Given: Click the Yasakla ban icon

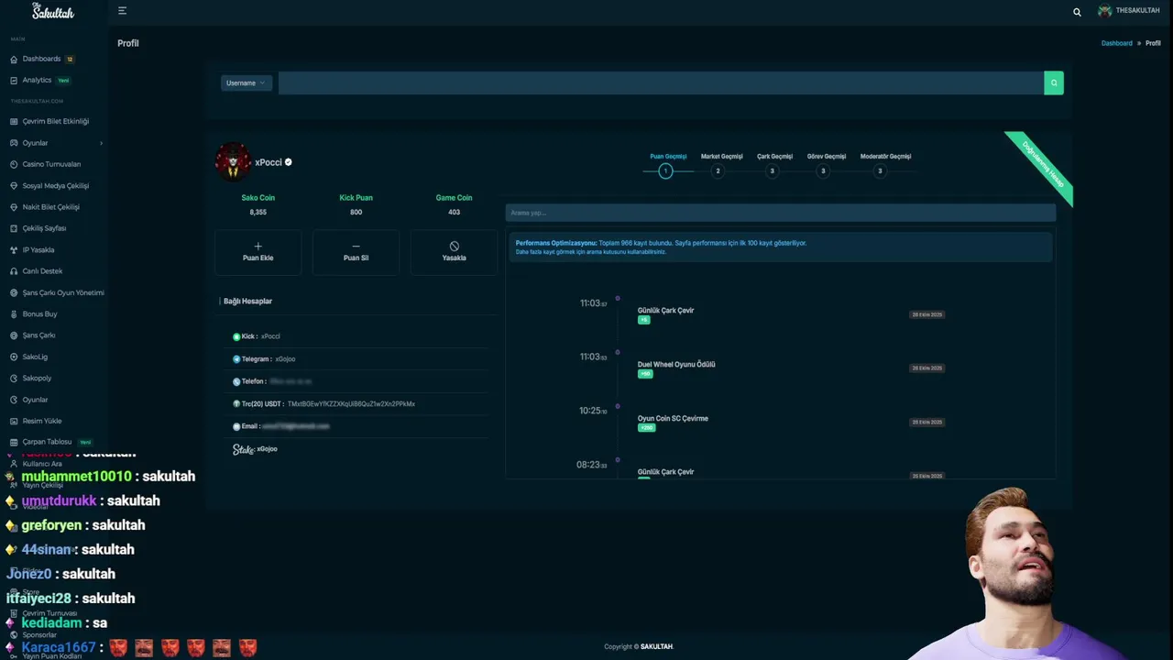Looking at the screenshot, I should 454,246.
